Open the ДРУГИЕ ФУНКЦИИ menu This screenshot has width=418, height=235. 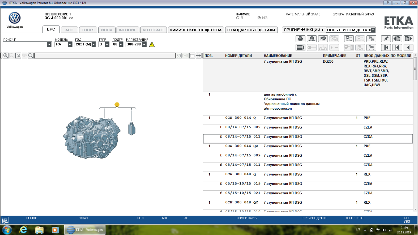(x=304, y=30)
